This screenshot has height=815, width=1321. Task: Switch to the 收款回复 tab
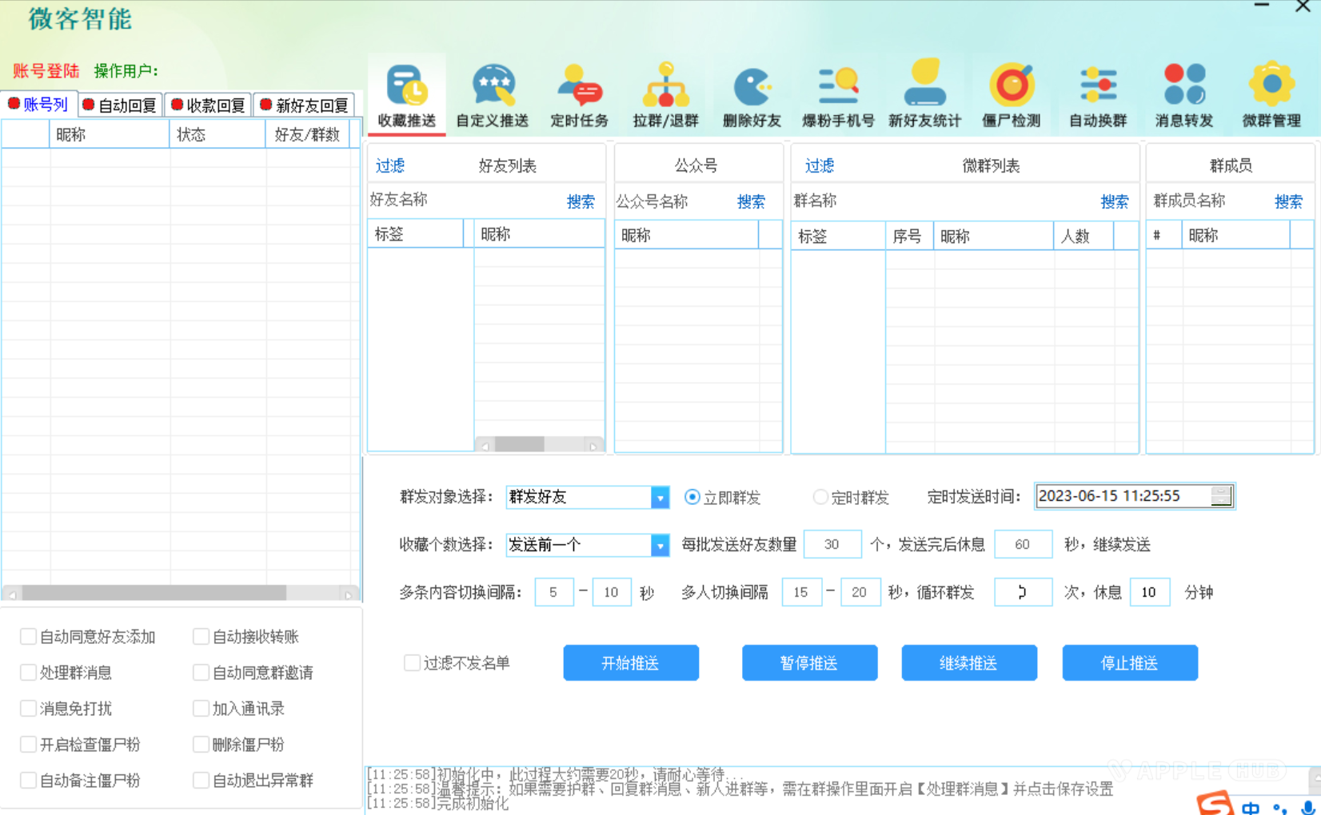[x=207, y=105]
